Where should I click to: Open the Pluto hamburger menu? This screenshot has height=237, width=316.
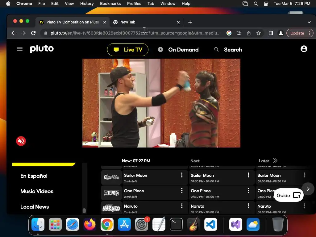tap(19, 49)
